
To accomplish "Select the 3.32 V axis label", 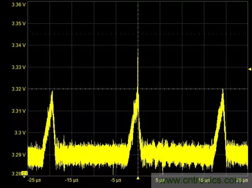I will click(x=19, y=89).
